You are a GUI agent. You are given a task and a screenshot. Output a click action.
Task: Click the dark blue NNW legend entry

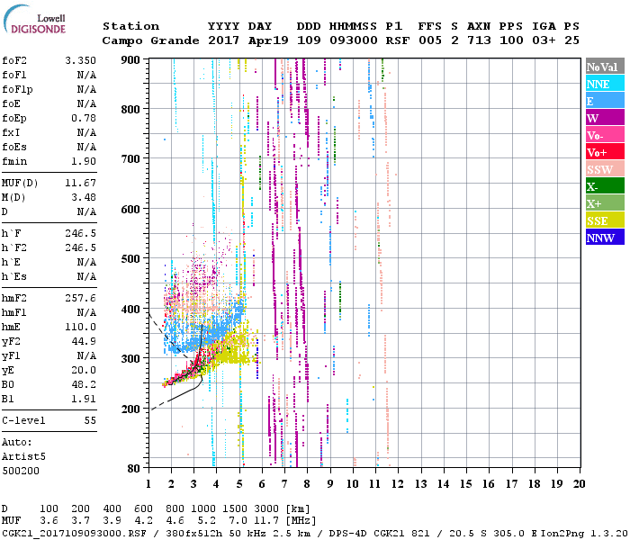(x=603, y=238)
